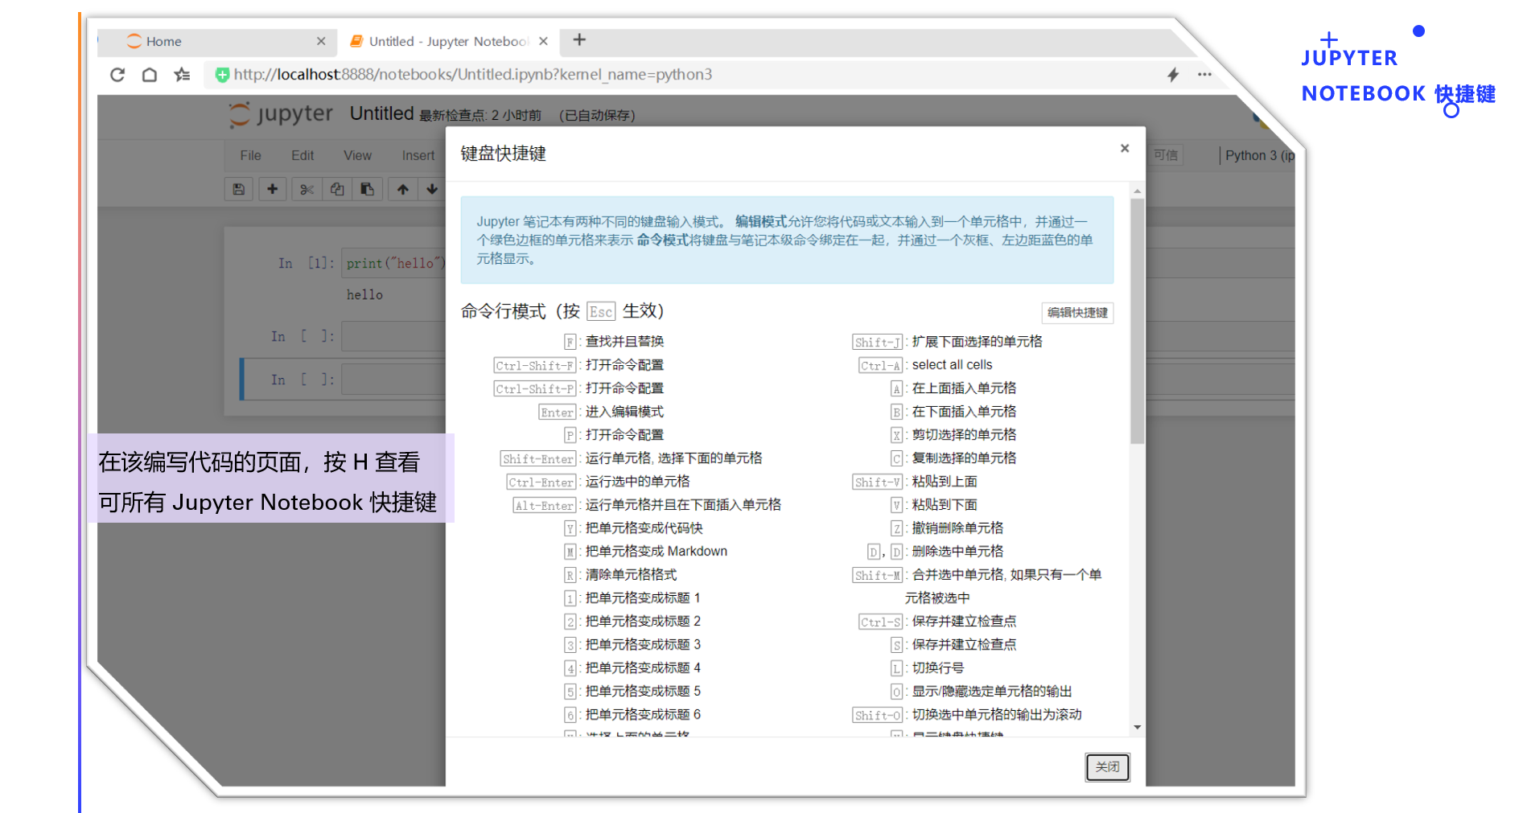Click the 编辑快捷键 button
Screen dimensions: 1527x813
[x=1077, y=313]
